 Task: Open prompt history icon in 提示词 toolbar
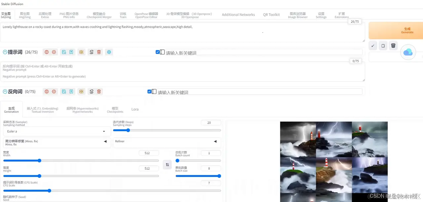point(64,52)
